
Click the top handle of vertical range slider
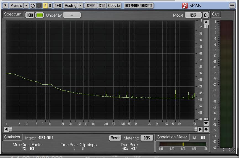point(206,26)
